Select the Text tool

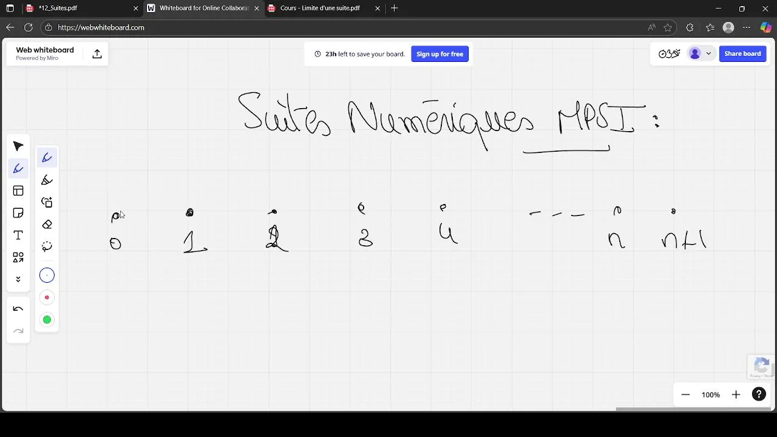coord(18,235)
